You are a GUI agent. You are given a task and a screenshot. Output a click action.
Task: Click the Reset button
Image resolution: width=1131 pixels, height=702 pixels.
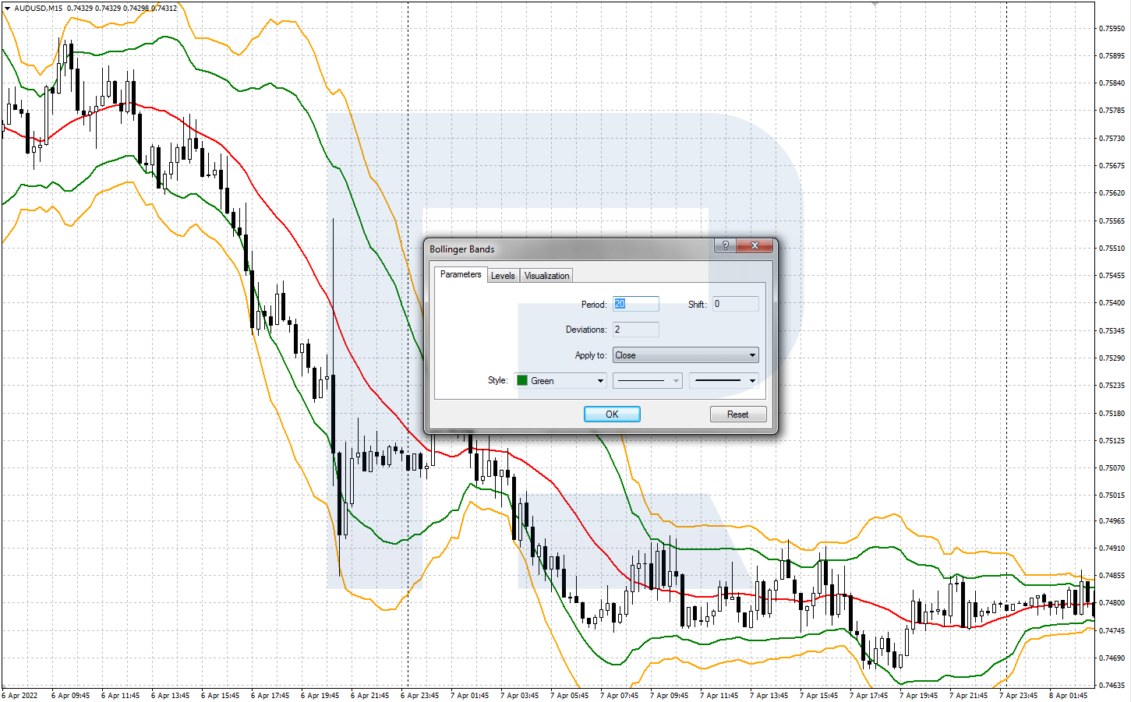[737, 414]
